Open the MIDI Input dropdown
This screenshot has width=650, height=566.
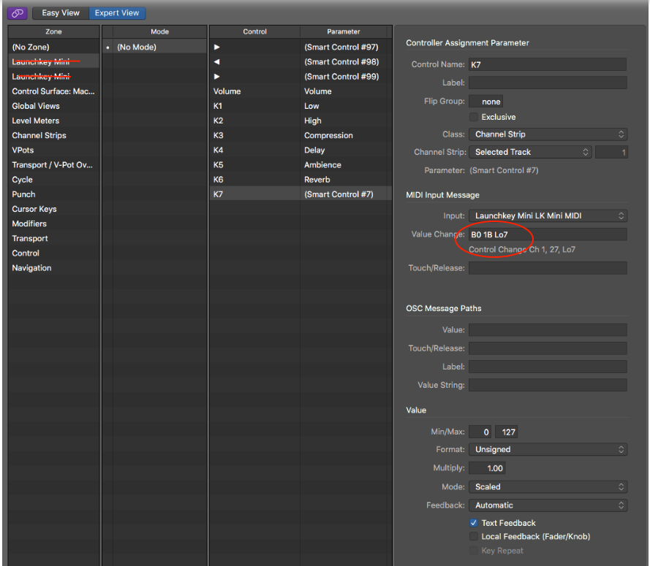pyautogui.click(x=548, y=215)
